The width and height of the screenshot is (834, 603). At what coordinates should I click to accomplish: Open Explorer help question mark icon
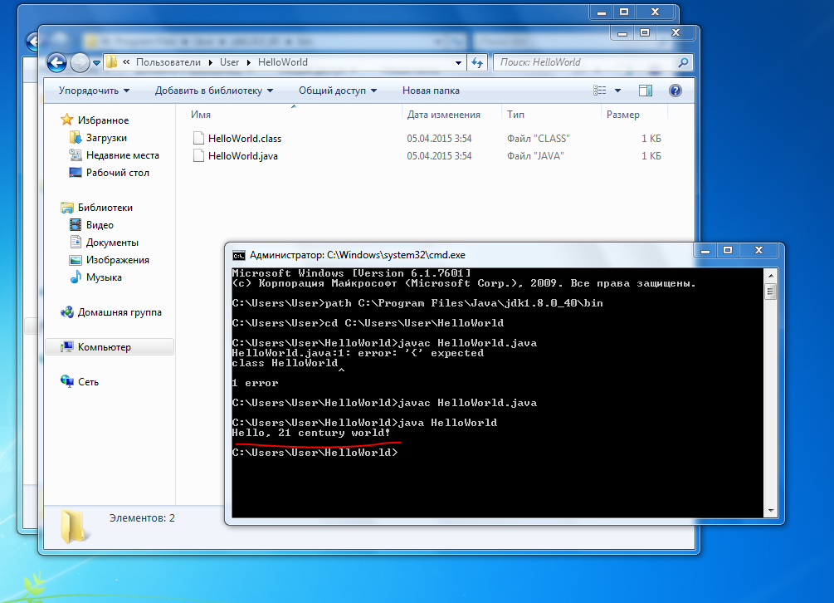675,91
